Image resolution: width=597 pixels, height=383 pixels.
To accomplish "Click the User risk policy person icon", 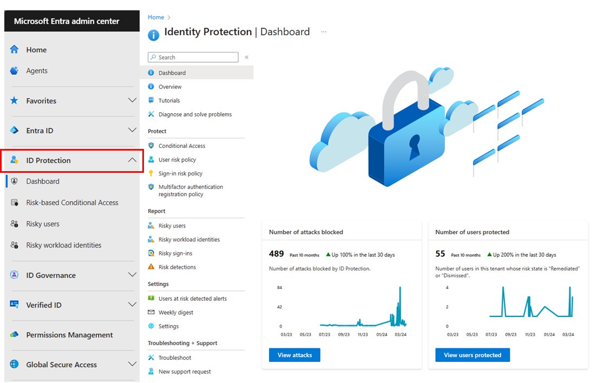I will click(x=151, y=159).
